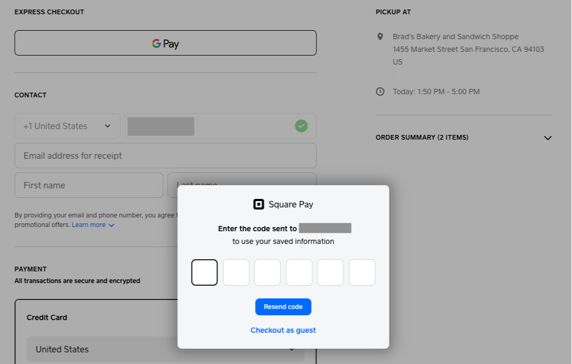Click the Brad's Bakery and Sandwich Shoppe name

pyautogui.click(x=455, y=37)
